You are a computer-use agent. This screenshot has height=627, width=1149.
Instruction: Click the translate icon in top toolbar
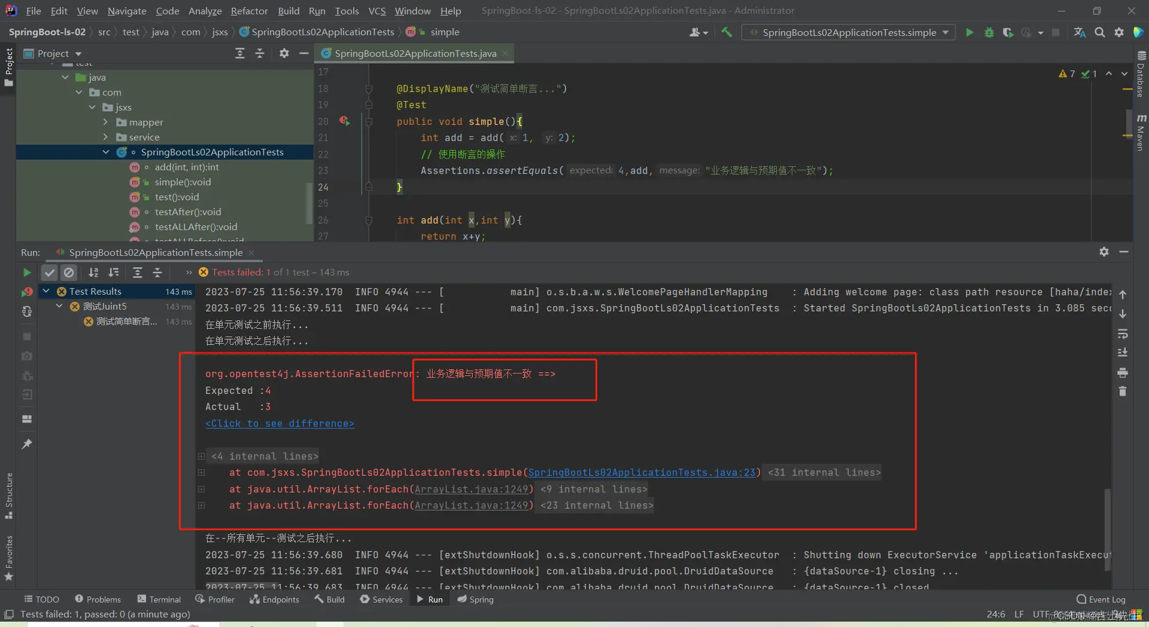click(x=1080, y=32)
